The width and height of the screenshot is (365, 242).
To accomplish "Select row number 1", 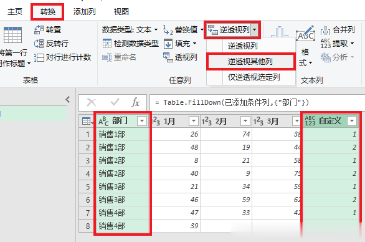I will [88, 134].
